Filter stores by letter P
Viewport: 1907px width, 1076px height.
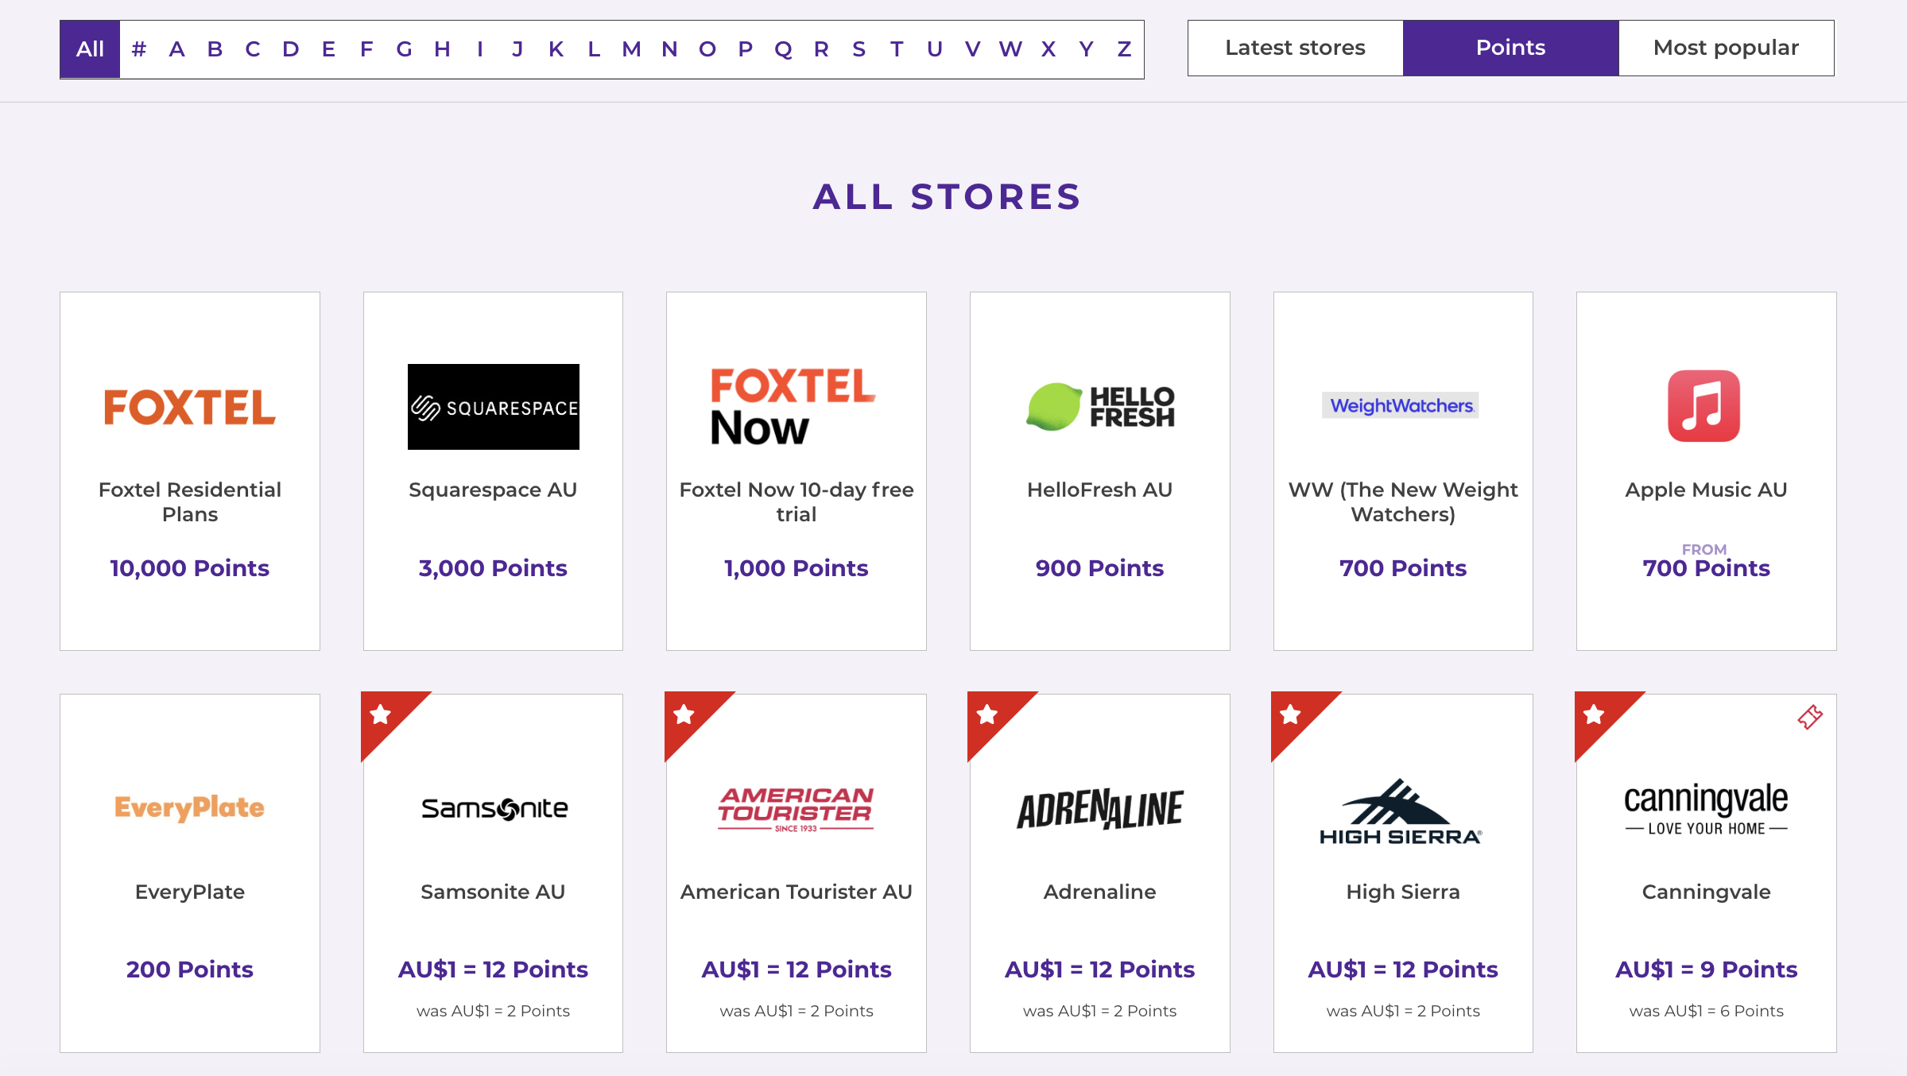[x=745, y=49]
